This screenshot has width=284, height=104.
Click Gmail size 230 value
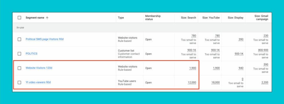pyautogui.click(x=266, y=36)
